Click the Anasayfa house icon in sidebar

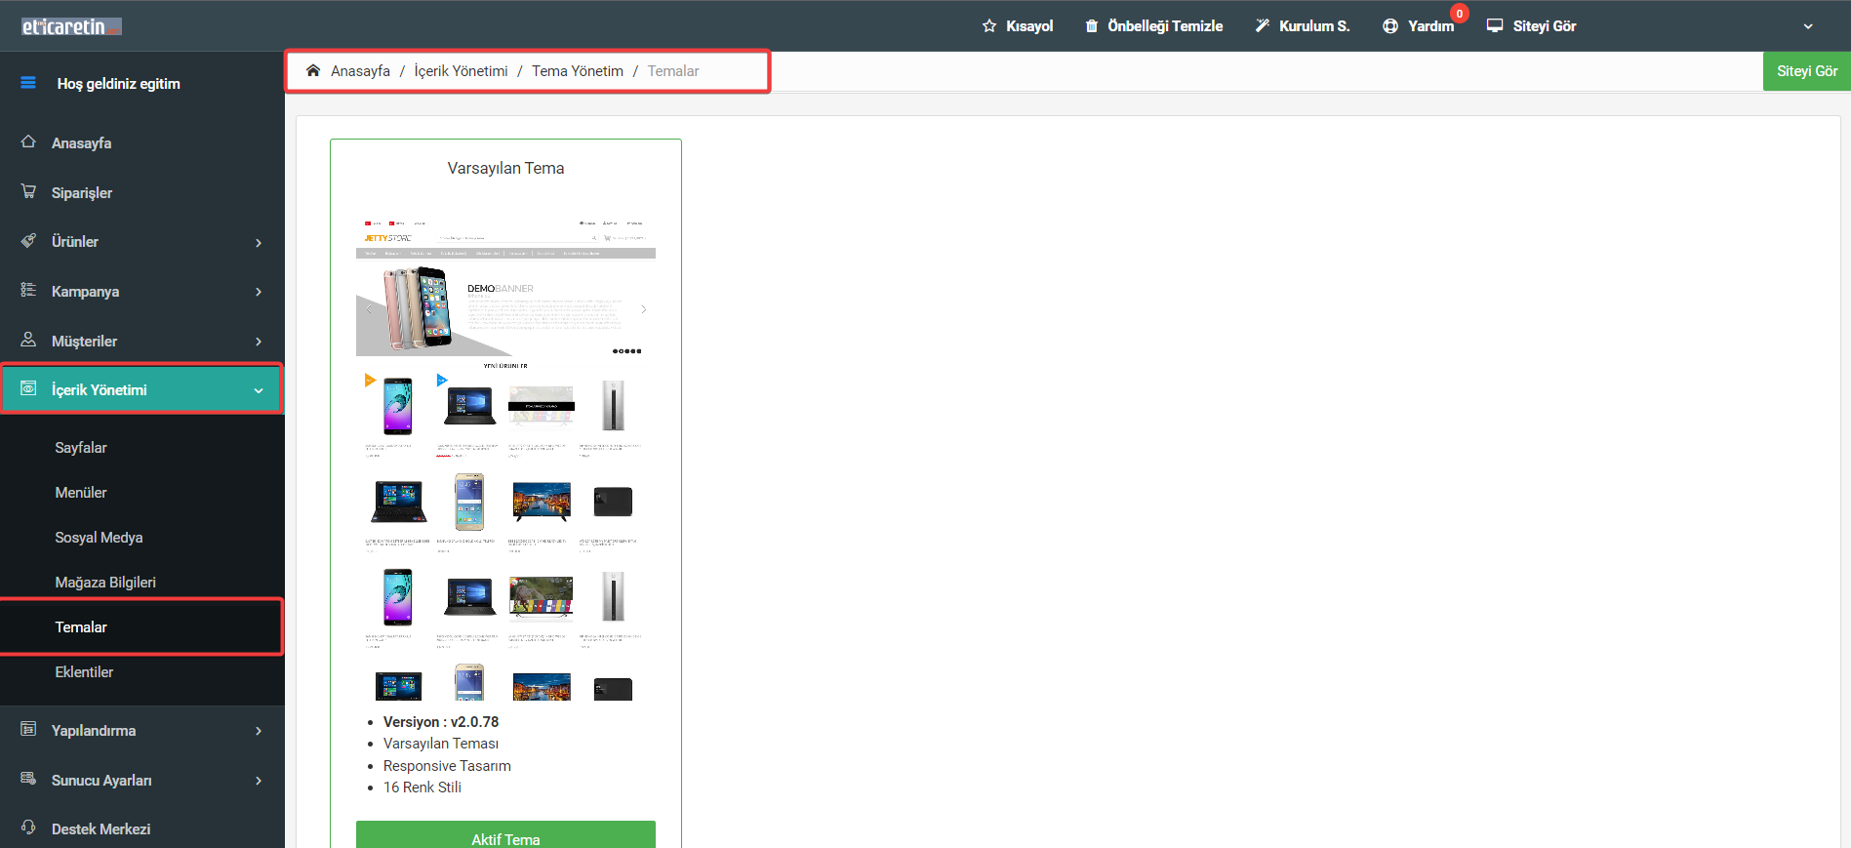click(28, 141)
